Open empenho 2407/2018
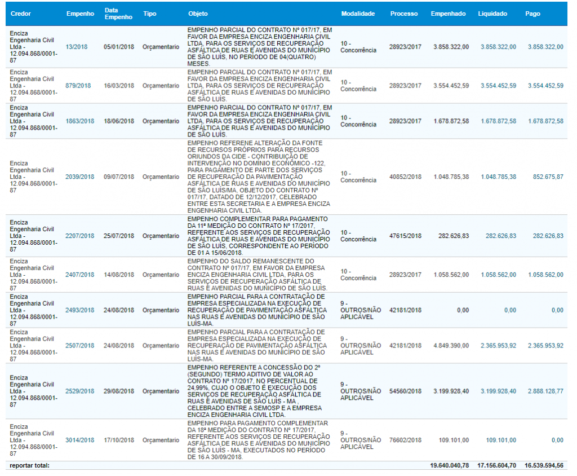 click(x=79, y=275)
